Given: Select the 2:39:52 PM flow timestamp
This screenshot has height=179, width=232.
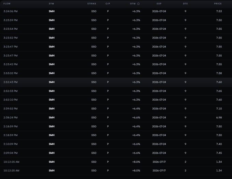Looking at the screenshot, I should click(11, 108).
